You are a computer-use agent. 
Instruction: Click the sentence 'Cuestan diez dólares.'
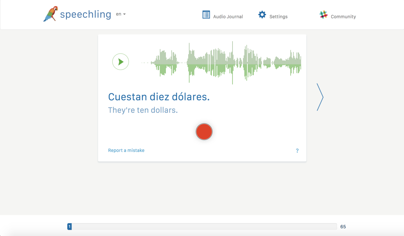[159, 97]
